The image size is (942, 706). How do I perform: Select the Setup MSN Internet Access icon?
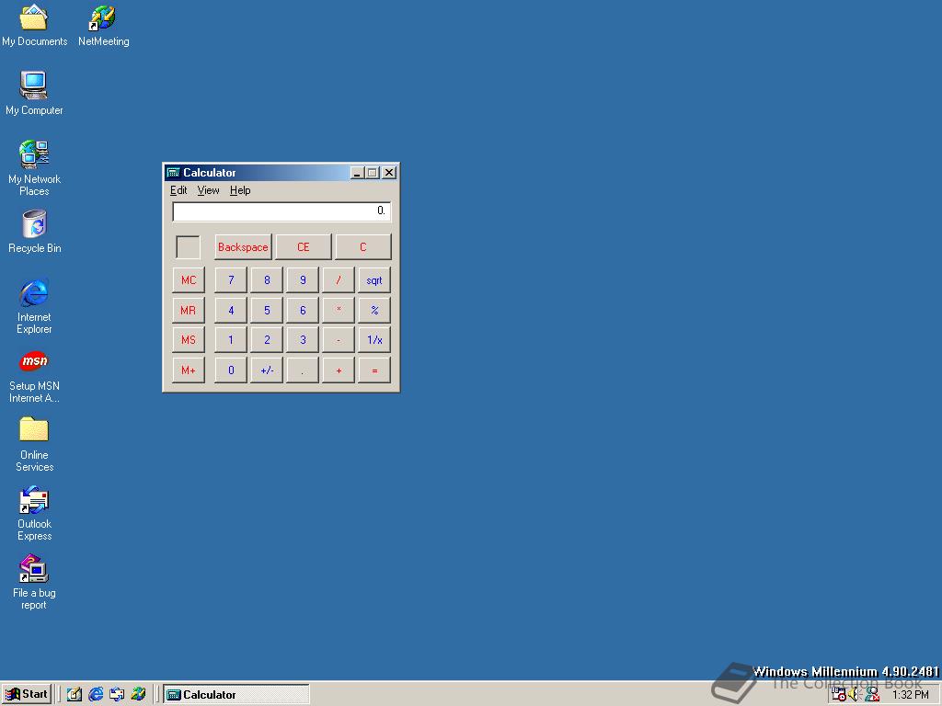coord(34,376)
